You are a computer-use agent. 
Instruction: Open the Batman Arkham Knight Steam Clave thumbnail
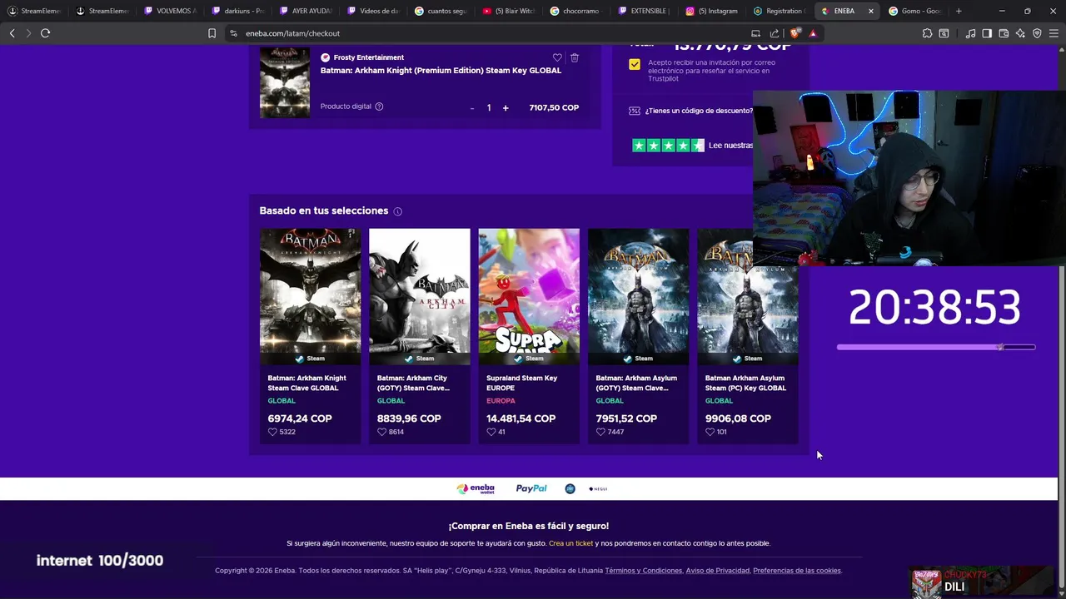click(310, 296)
